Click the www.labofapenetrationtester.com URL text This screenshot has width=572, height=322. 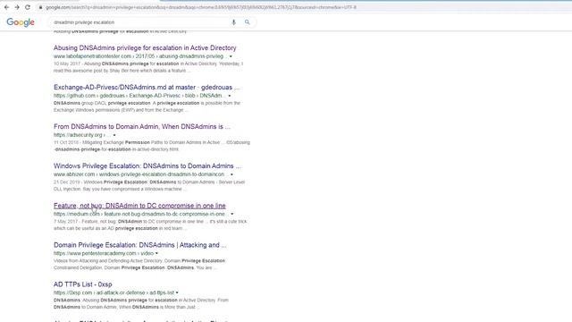point(139,56)
